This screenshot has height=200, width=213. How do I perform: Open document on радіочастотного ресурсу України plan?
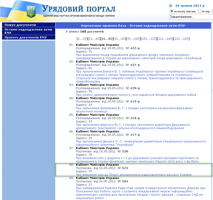click(x=134, y=175)
